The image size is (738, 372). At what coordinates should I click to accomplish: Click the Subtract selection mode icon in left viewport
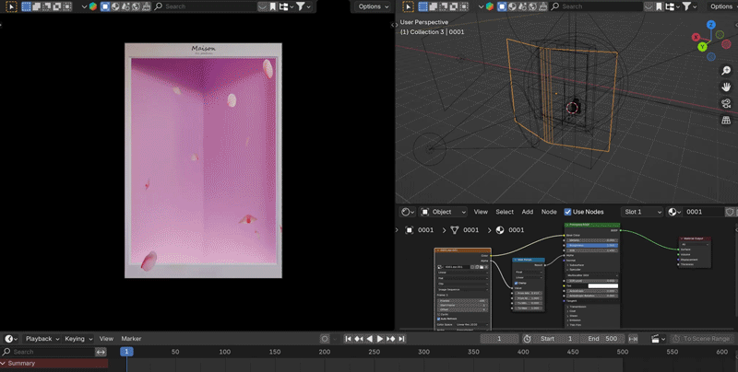pyautogui.click(x=47, y=6)
